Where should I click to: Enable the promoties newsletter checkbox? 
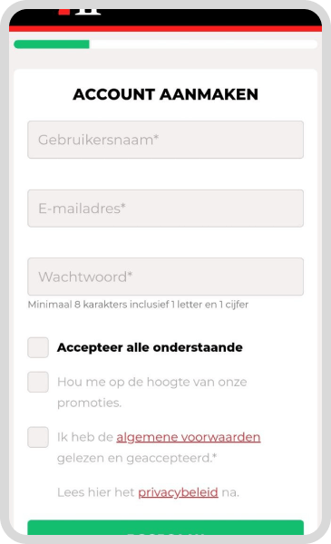38,382
